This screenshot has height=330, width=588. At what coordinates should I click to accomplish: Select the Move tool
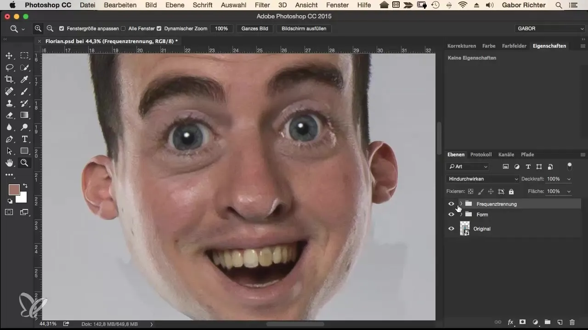click(x=9, y=56)
